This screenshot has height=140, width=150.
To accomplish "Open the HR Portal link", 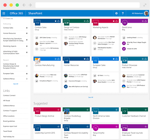I will (6, 101).
